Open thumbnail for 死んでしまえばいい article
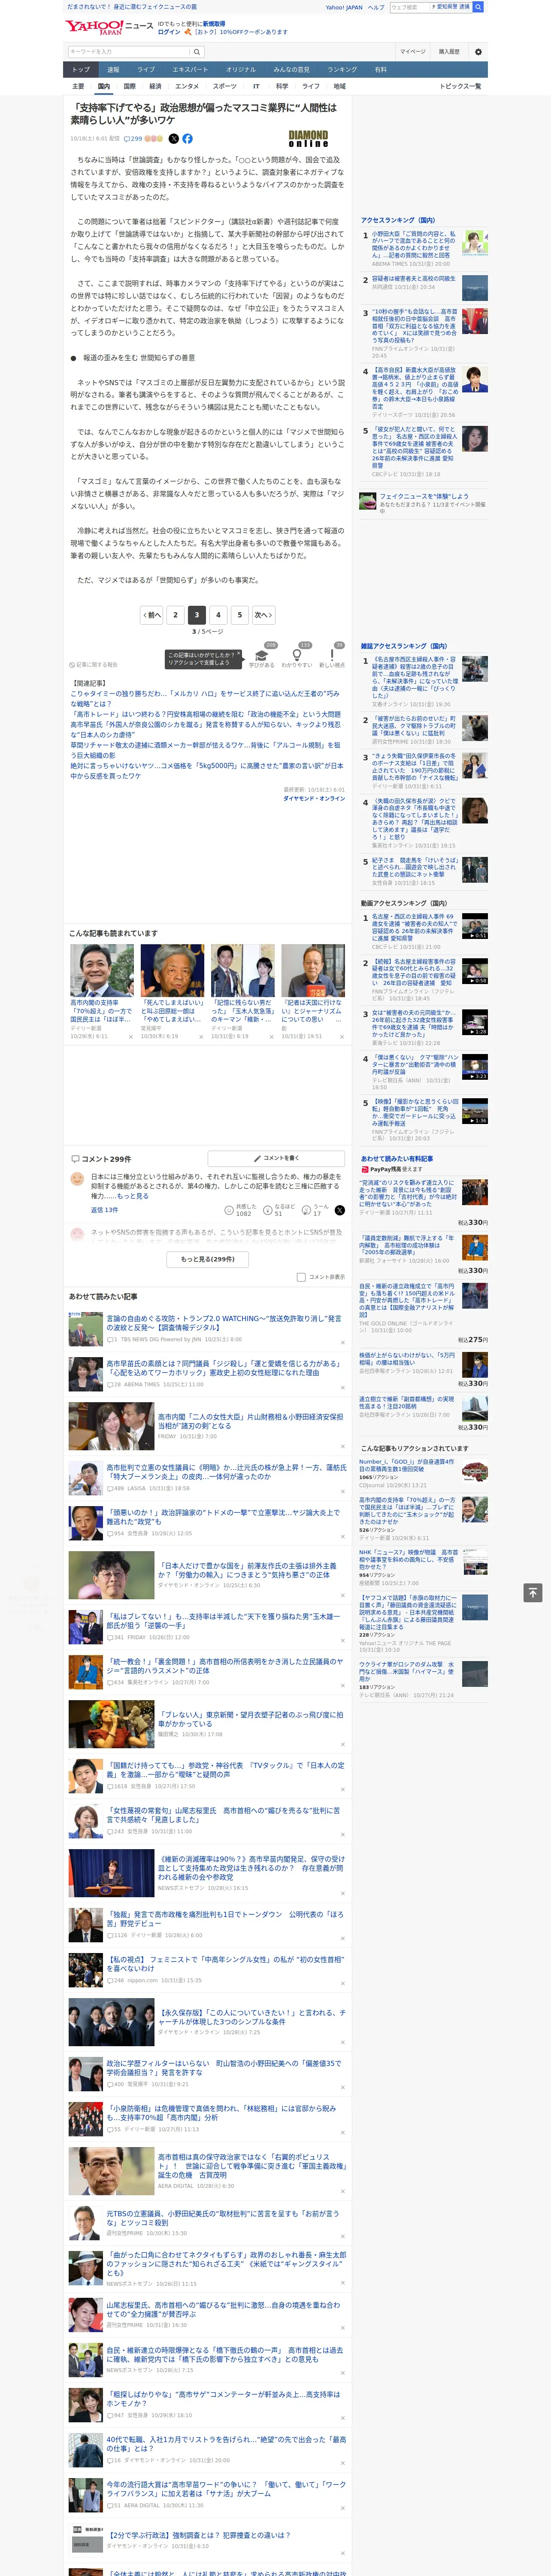The image size is (551, 2576). tap(172, 970)
